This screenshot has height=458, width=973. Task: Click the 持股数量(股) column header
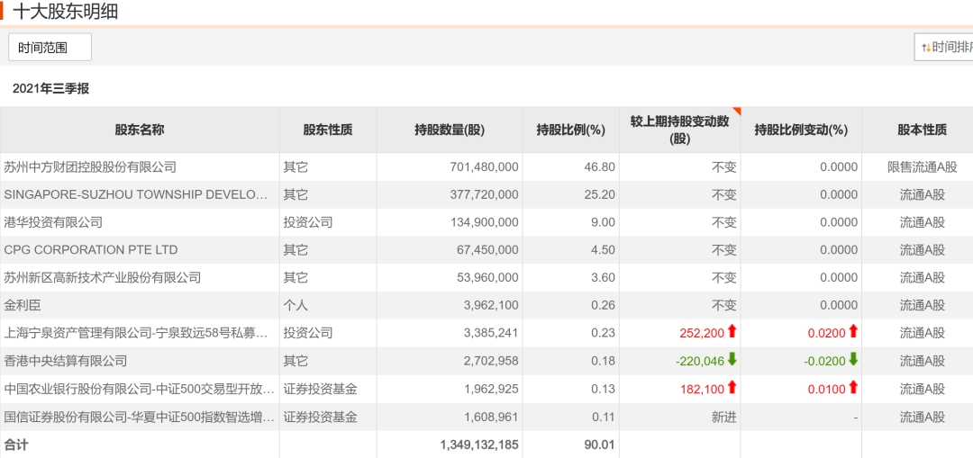pyautogui.click(x=450, y=130)
